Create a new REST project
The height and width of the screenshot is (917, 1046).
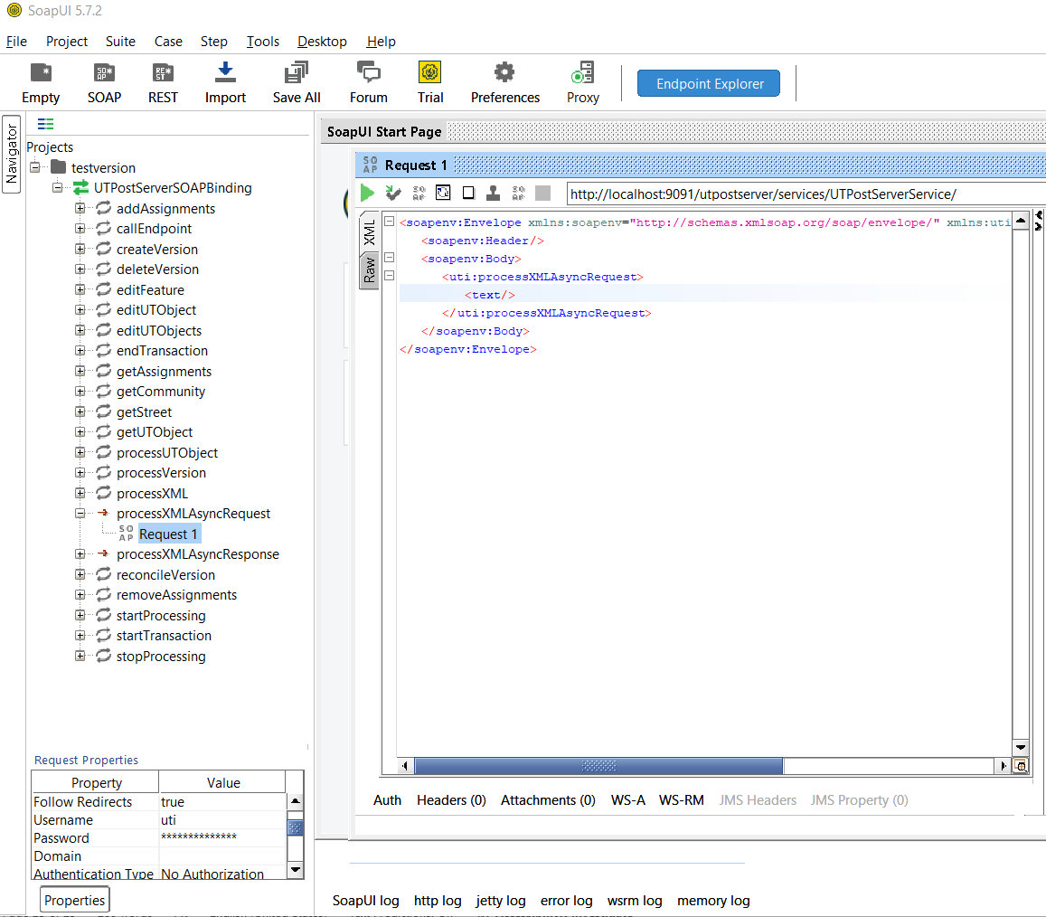(x=163, y=83)
